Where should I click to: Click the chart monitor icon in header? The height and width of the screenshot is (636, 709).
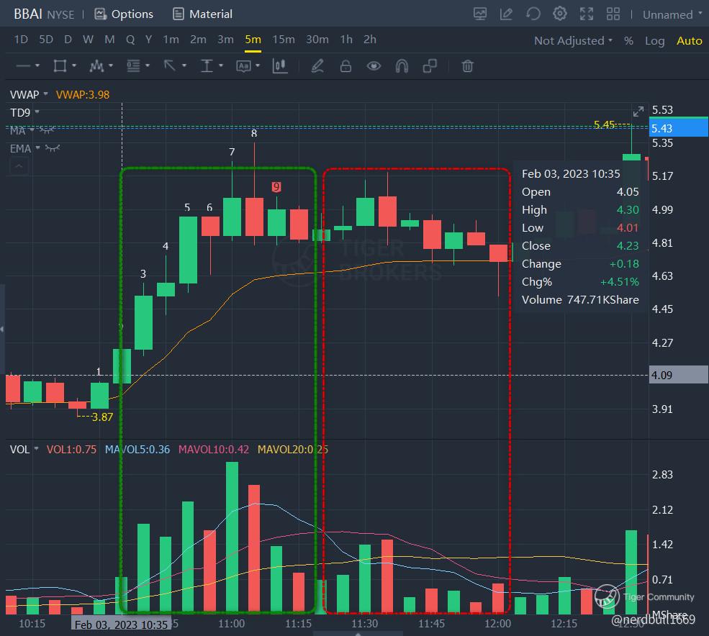[x=480, y=14]
